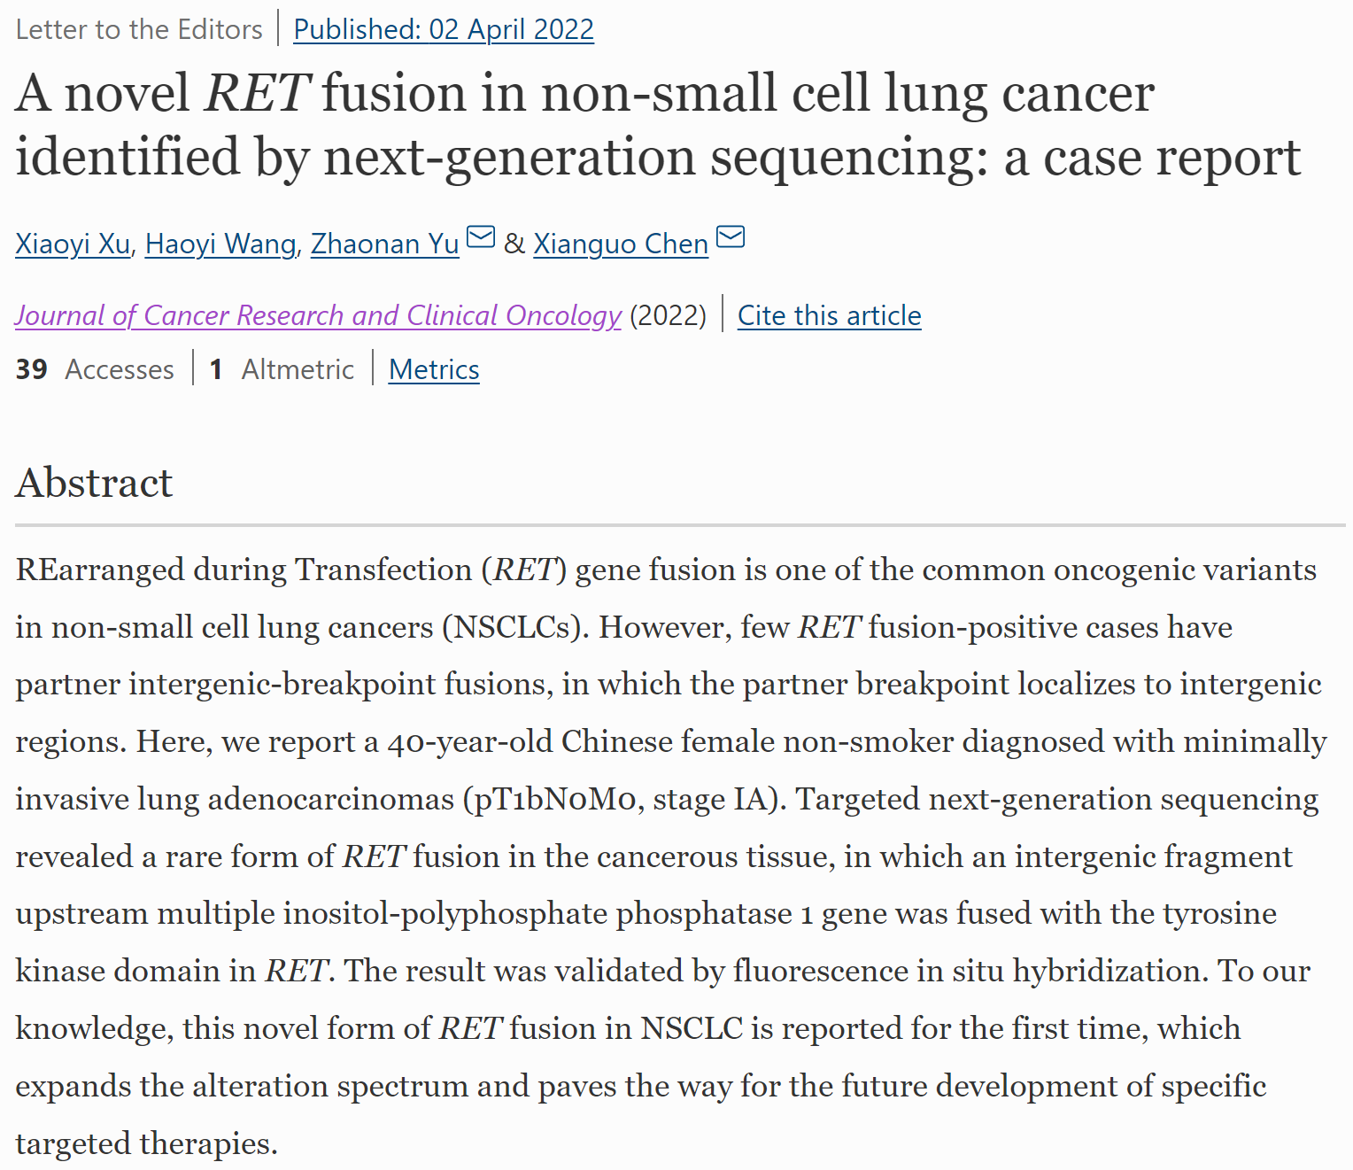
Task: Click the article title heading
Action: coord(657,125)
